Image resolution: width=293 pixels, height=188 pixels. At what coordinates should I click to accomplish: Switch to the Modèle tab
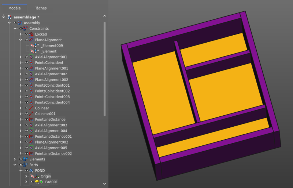tap(15, 8)
